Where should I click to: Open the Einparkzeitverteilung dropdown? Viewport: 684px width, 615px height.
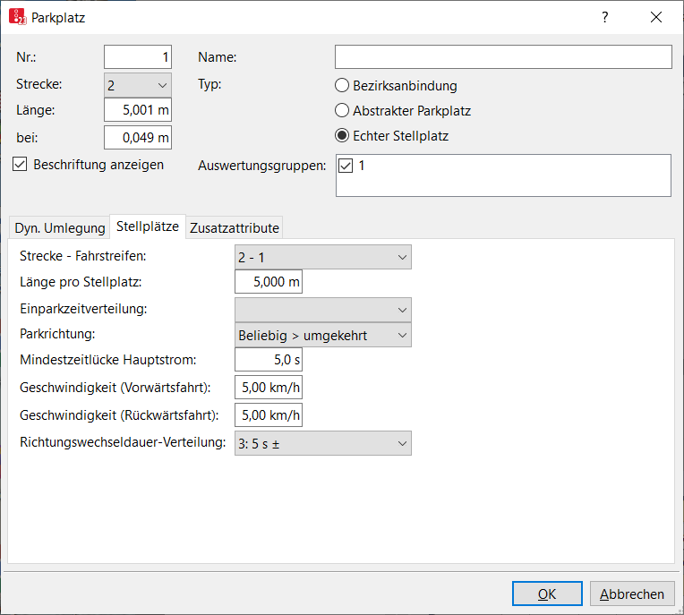pos(323,310)
